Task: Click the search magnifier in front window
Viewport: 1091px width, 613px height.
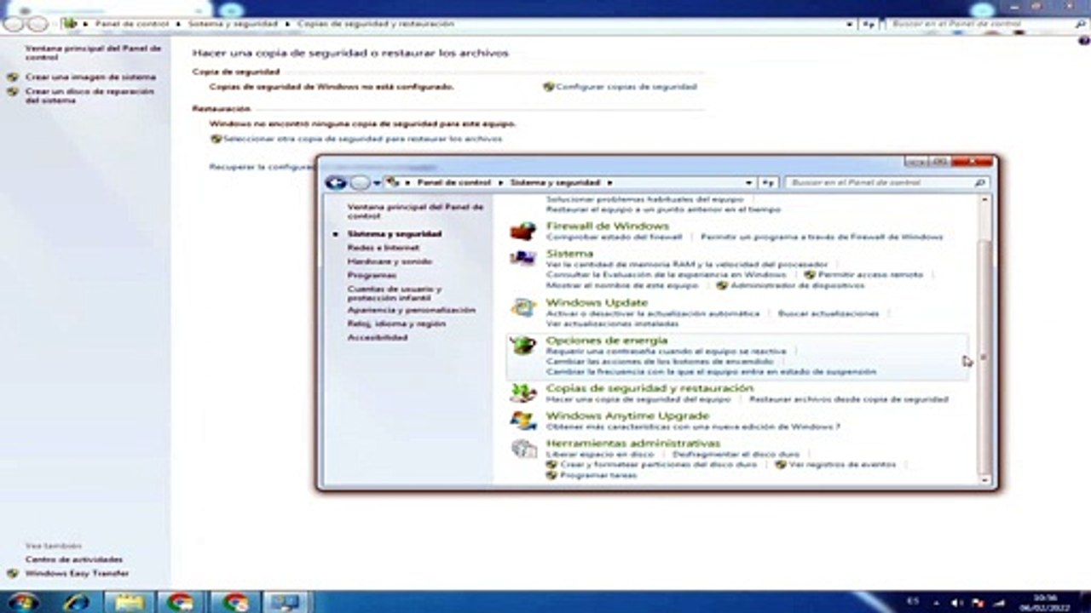Action: 980,182
